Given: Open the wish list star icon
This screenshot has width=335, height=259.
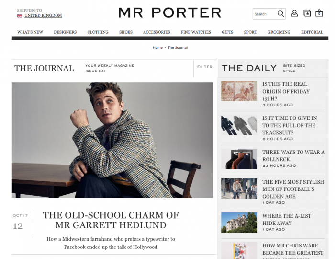Looking at the screenshot, I should point(307,13).
